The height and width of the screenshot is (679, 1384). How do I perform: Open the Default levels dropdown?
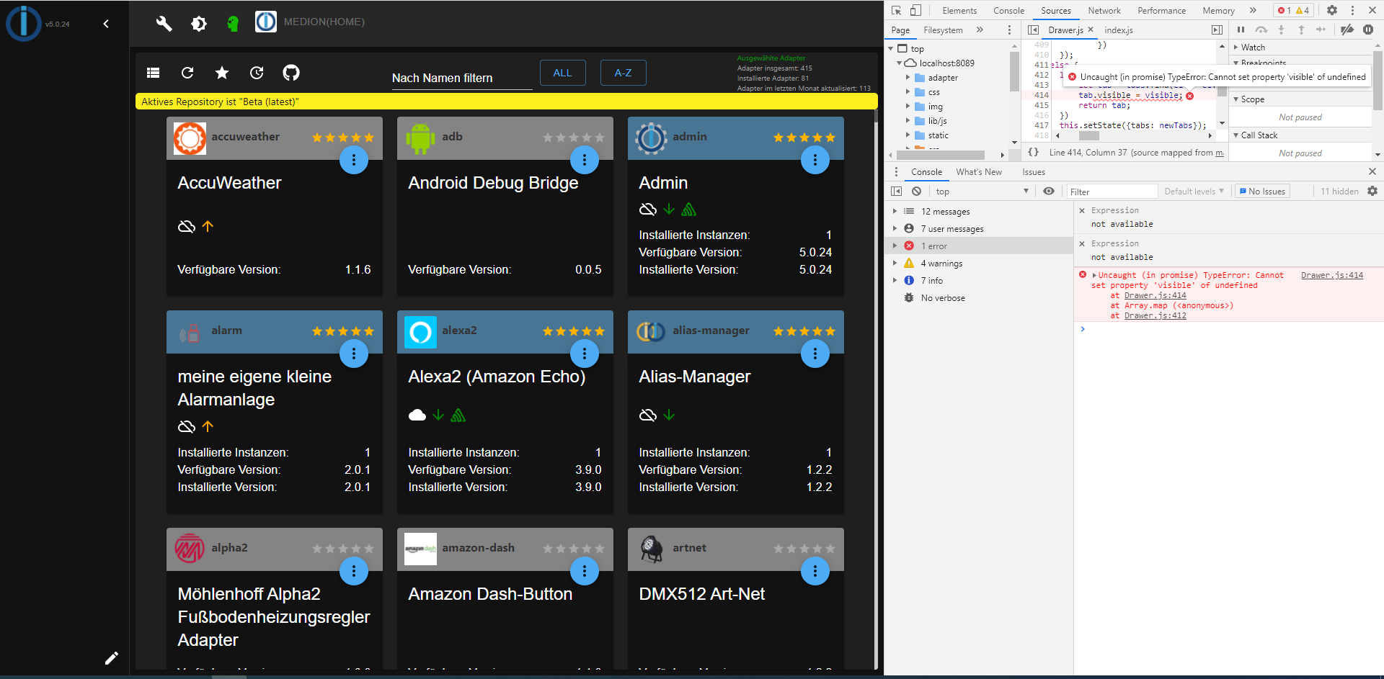point(1194,191)
